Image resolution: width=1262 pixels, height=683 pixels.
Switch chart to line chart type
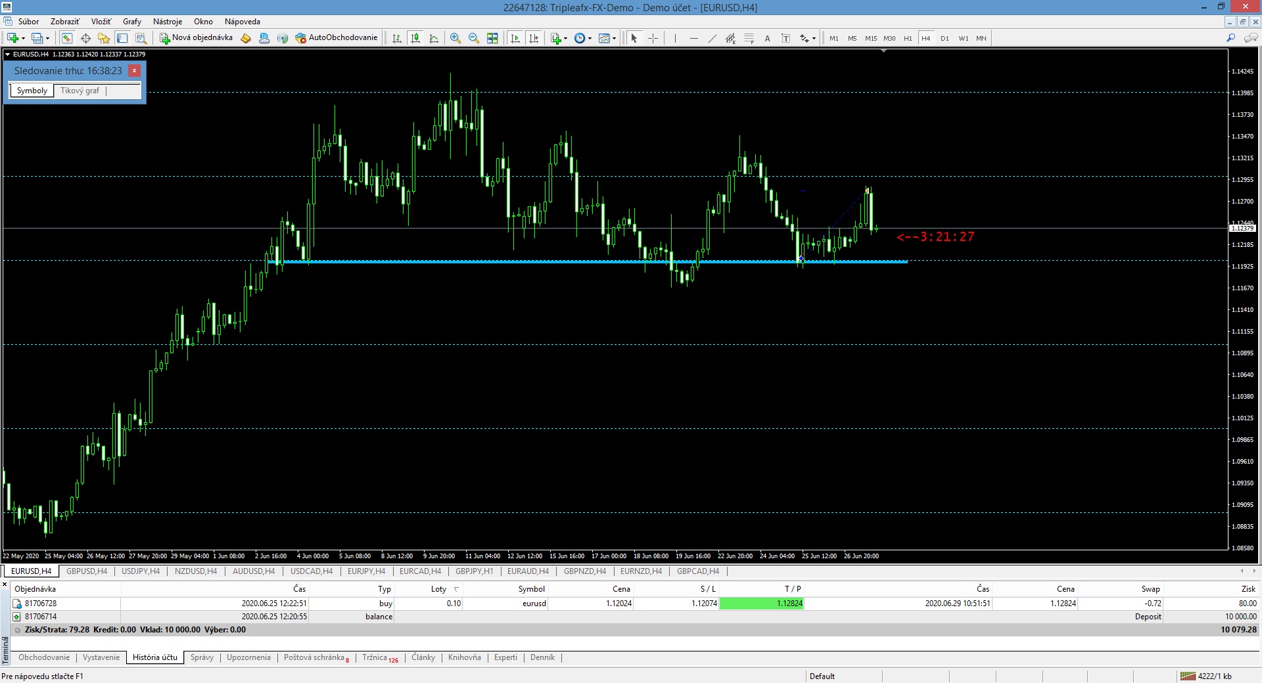434,38
